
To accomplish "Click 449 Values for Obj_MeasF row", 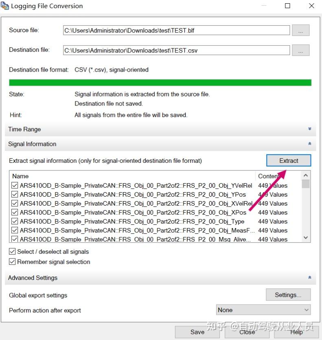I will 273,230.
